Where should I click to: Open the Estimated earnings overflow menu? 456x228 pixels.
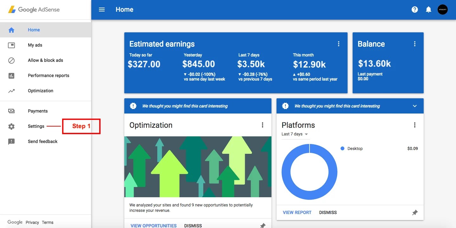click(x=338, y=43)
